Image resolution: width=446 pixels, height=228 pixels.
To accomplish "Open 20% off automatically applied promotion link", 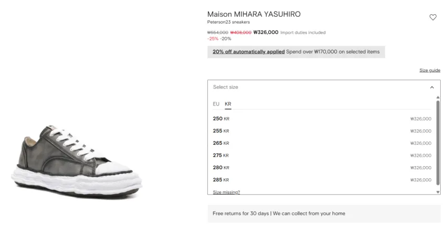I will coord(249,52).
